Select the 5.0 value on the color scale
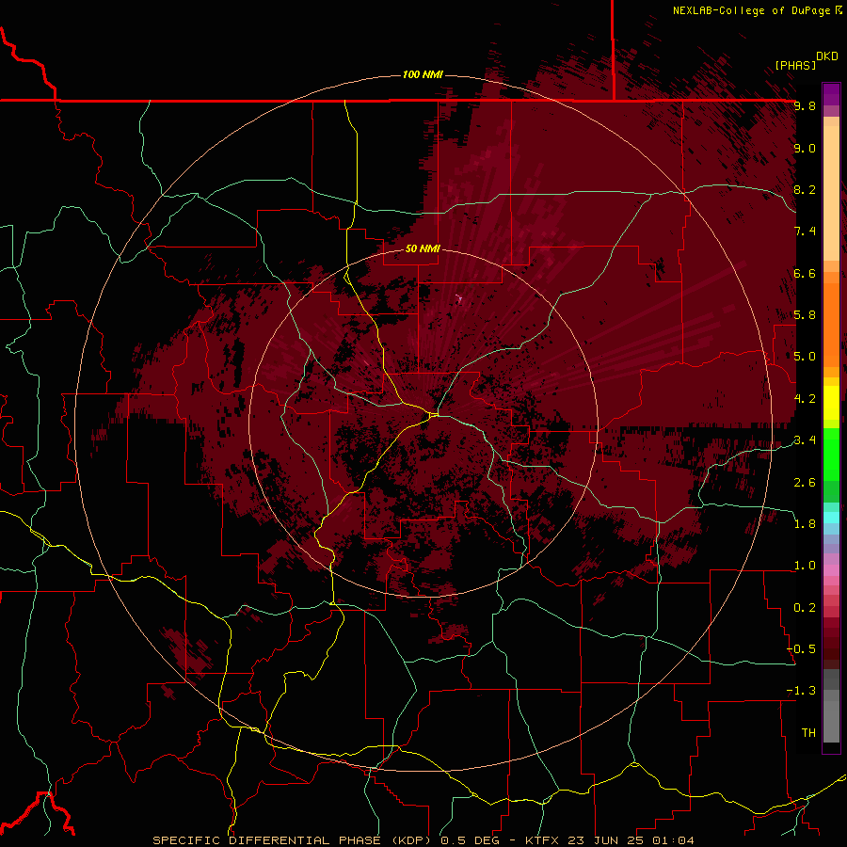 [x=805, y=357]
